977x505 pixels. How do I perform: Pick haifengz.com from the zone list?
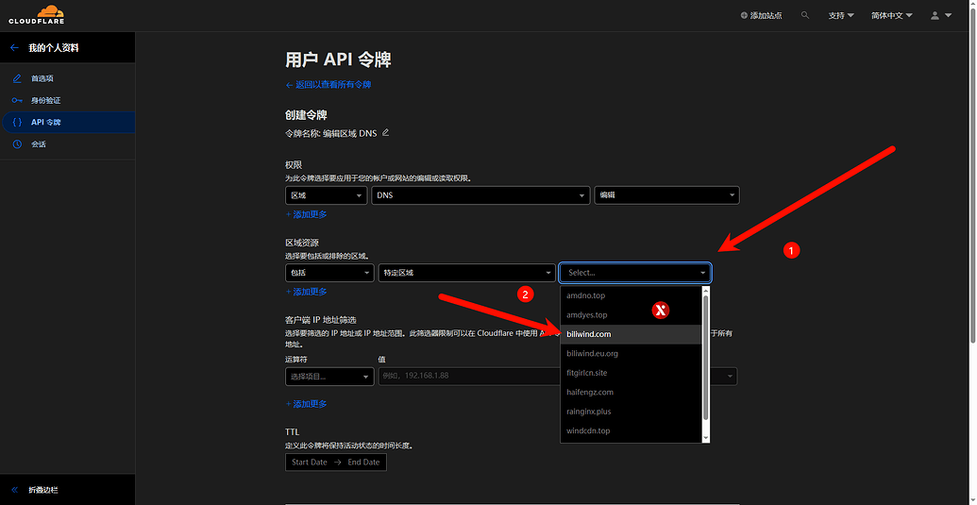[x=631, y=392]
